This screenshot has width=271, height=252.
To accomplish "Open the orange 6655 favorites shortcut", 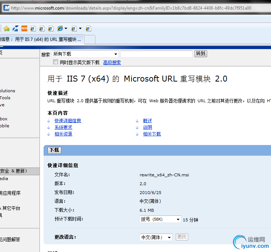I will point(24,28).
